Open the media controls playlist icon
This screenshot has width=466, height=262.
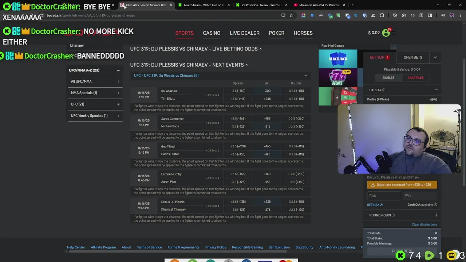pyautogui.click(x=443, y=15)
